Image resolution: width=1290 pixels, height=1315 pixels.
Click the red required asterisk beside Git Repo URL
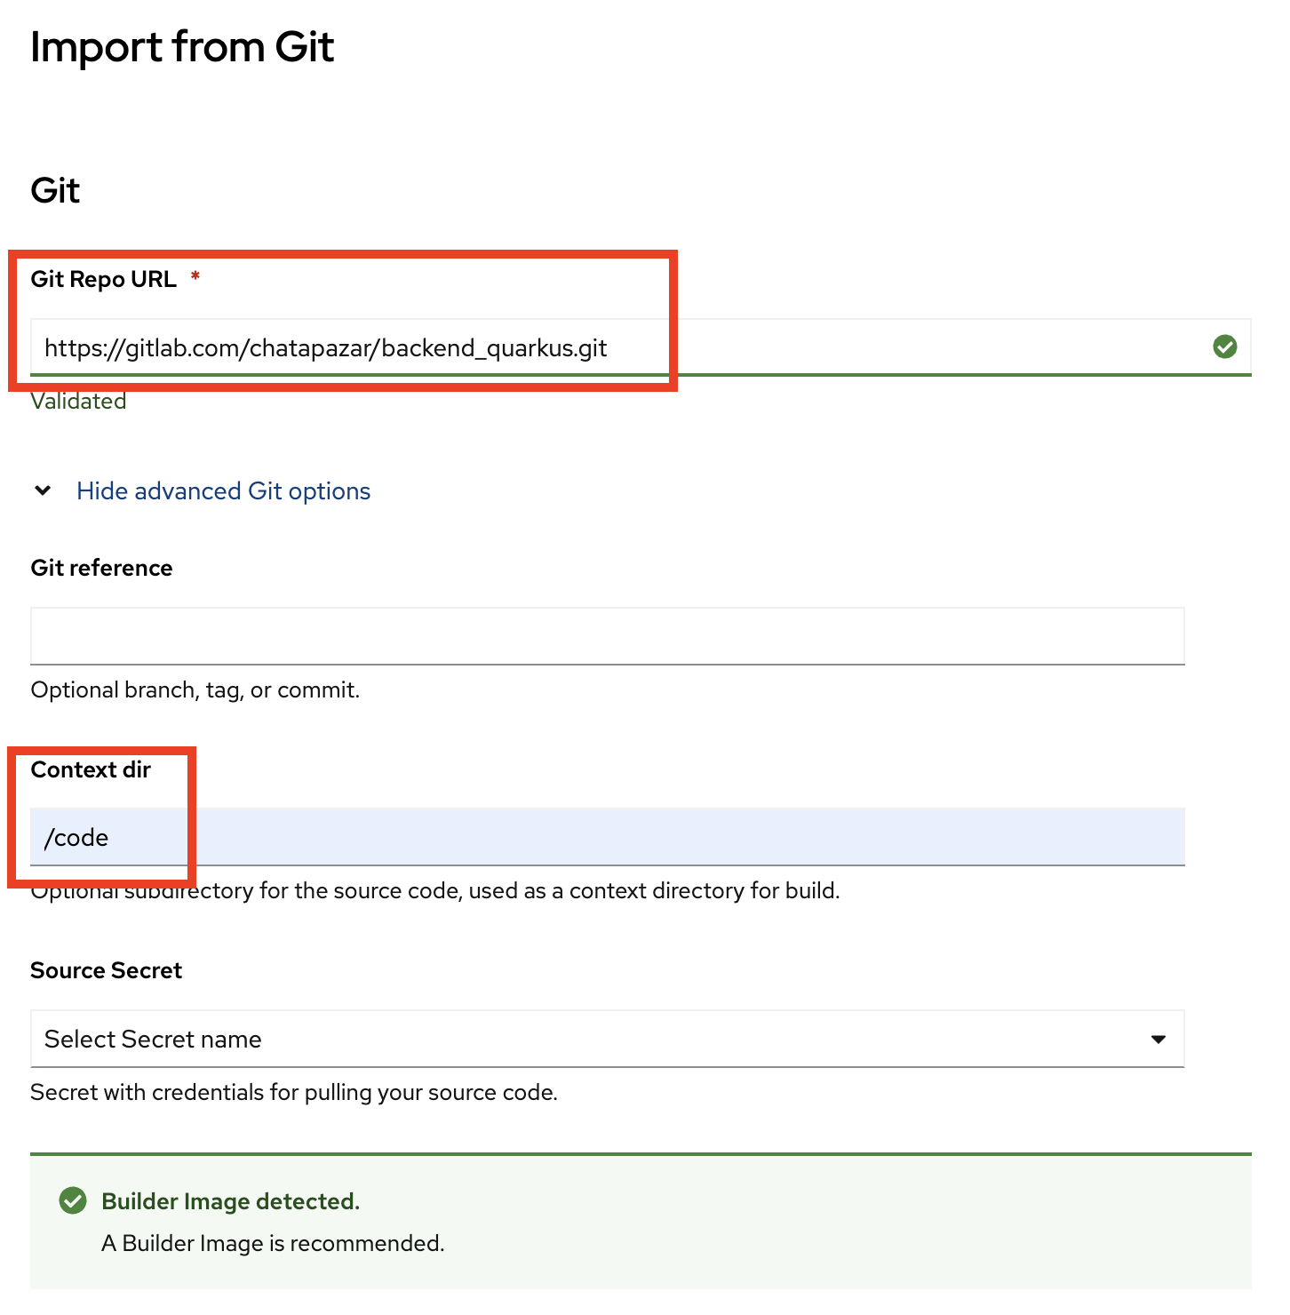pos(195,277)
